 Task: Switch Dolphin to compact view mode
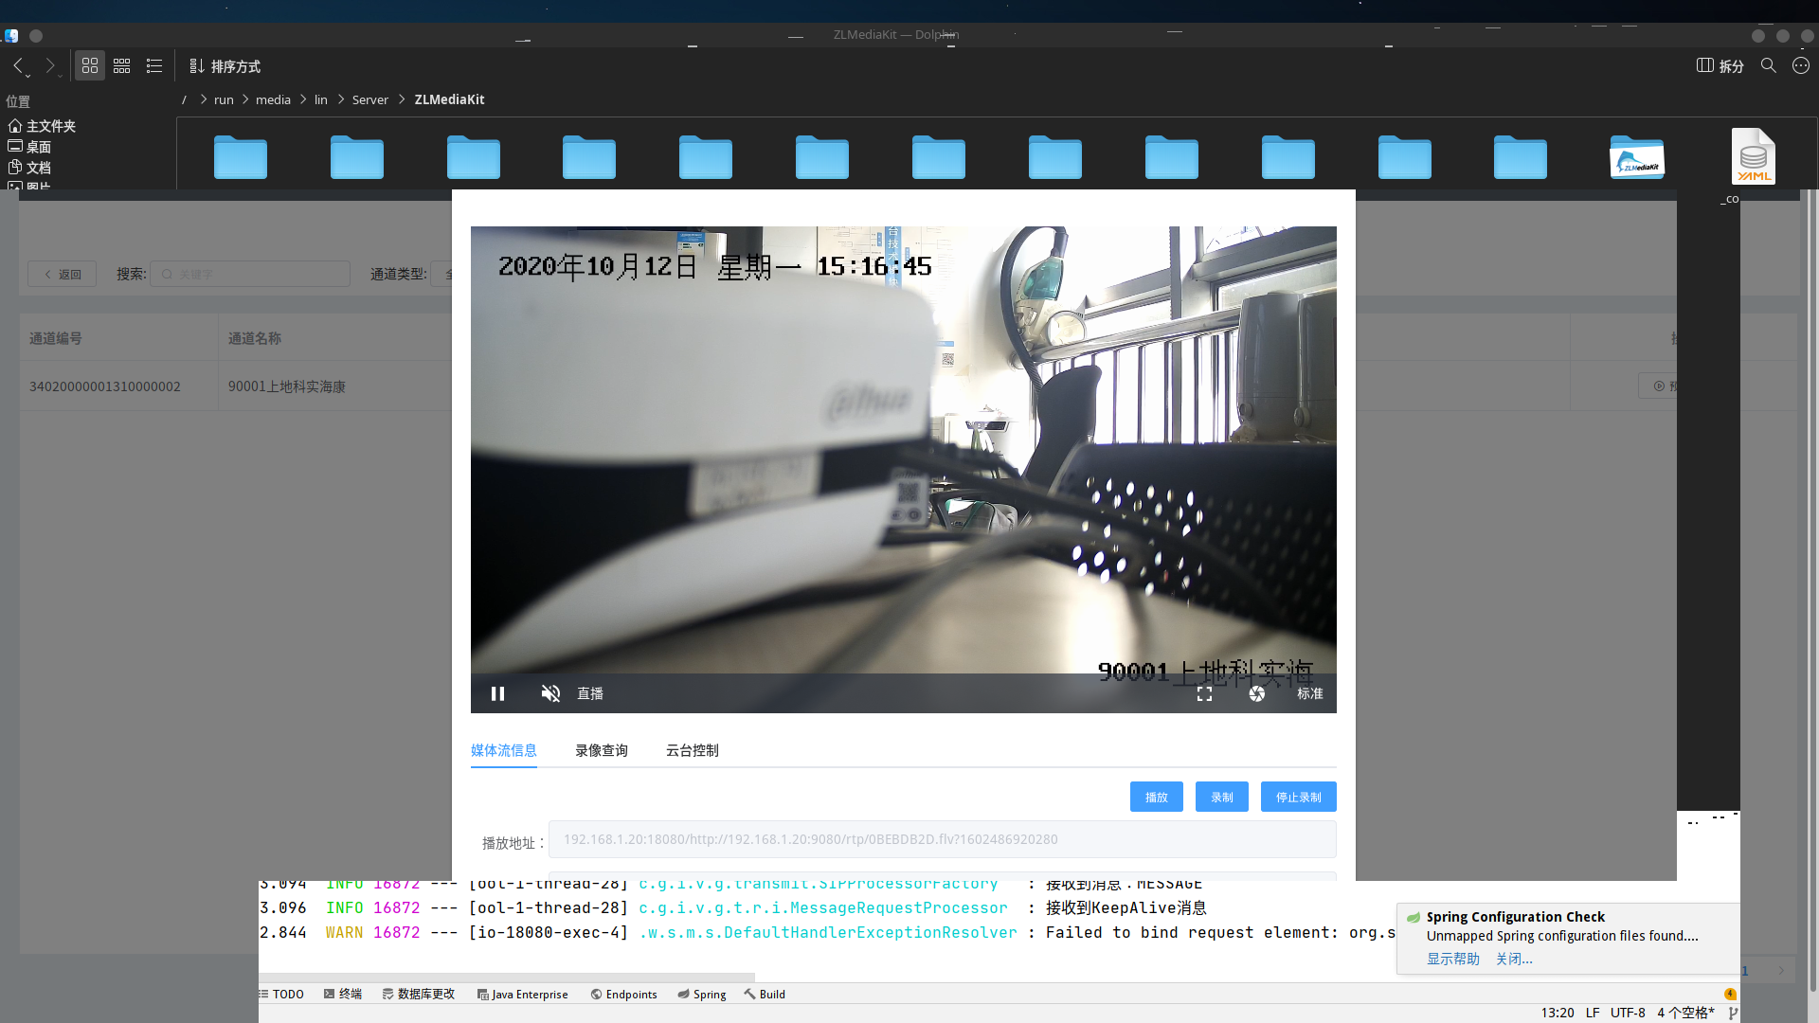click(x=122, y=65)
